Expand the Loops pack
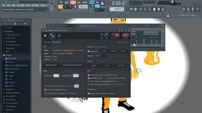 click(11, 76)
